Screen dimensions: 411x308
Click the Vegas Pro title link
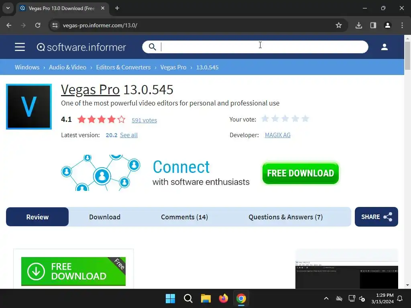90,89
